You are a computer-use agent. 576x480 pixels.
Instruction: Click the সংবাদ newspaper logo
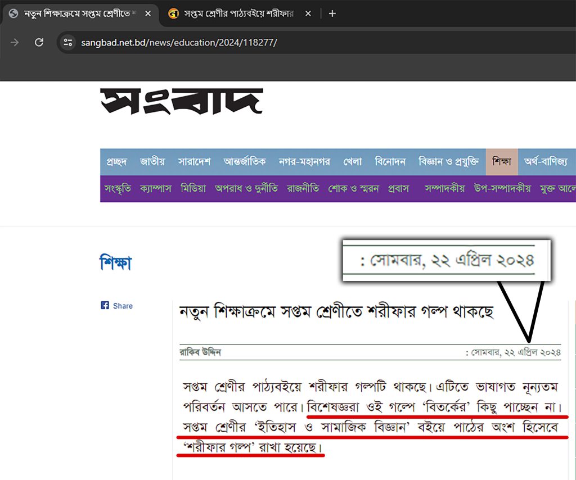click(x=182, y=101)
